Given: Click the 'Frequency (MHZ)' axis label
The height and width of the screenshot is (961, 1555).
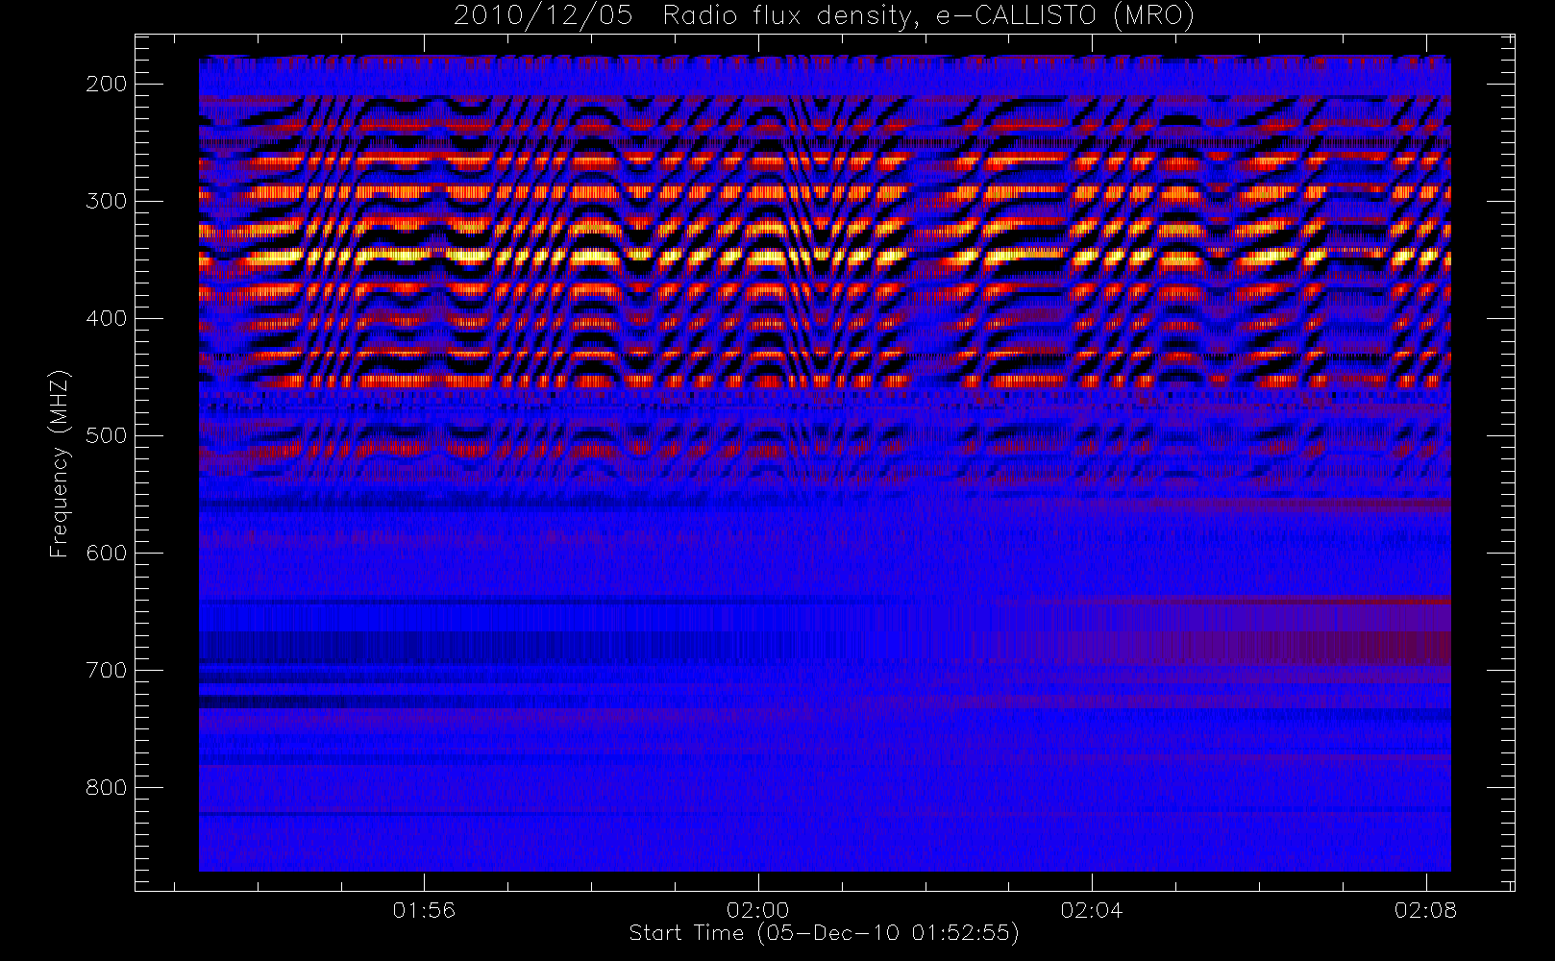Looking at the screenshot, I should 60,464.
